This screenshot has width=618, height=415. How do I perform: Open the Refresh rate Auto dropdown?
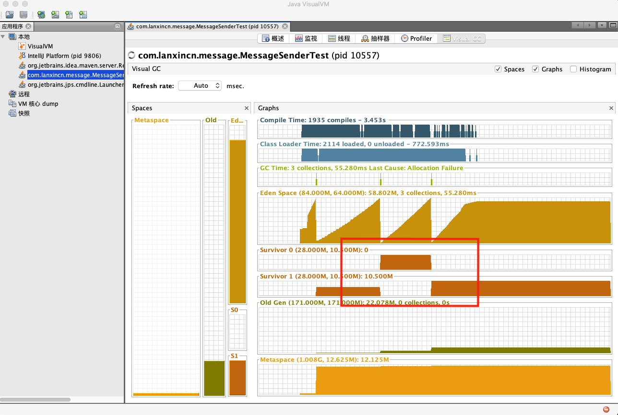pos(200,86)
